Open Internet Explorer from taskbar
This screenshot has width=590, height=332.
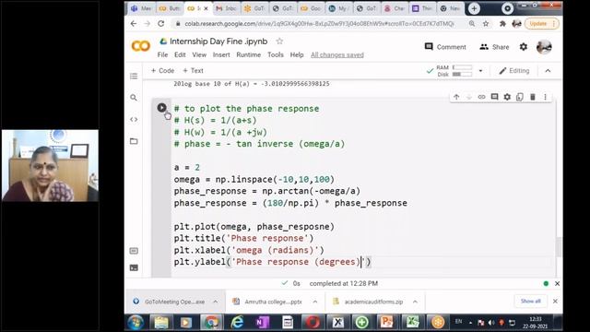237,323
